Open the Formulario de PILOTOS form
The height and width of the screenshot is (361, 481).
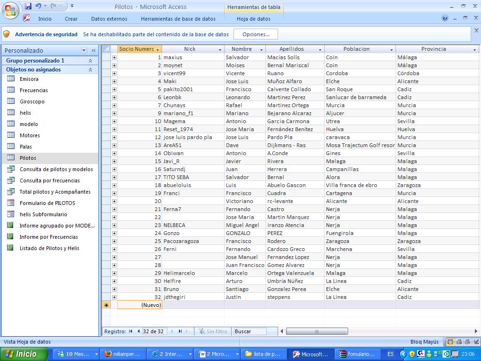coord(47,203)
